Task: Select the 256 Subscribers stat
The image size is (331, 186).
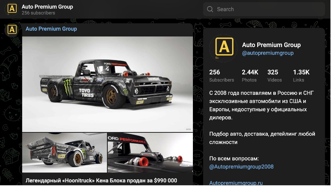Action: pyautogui.click(x=221, y=76)
